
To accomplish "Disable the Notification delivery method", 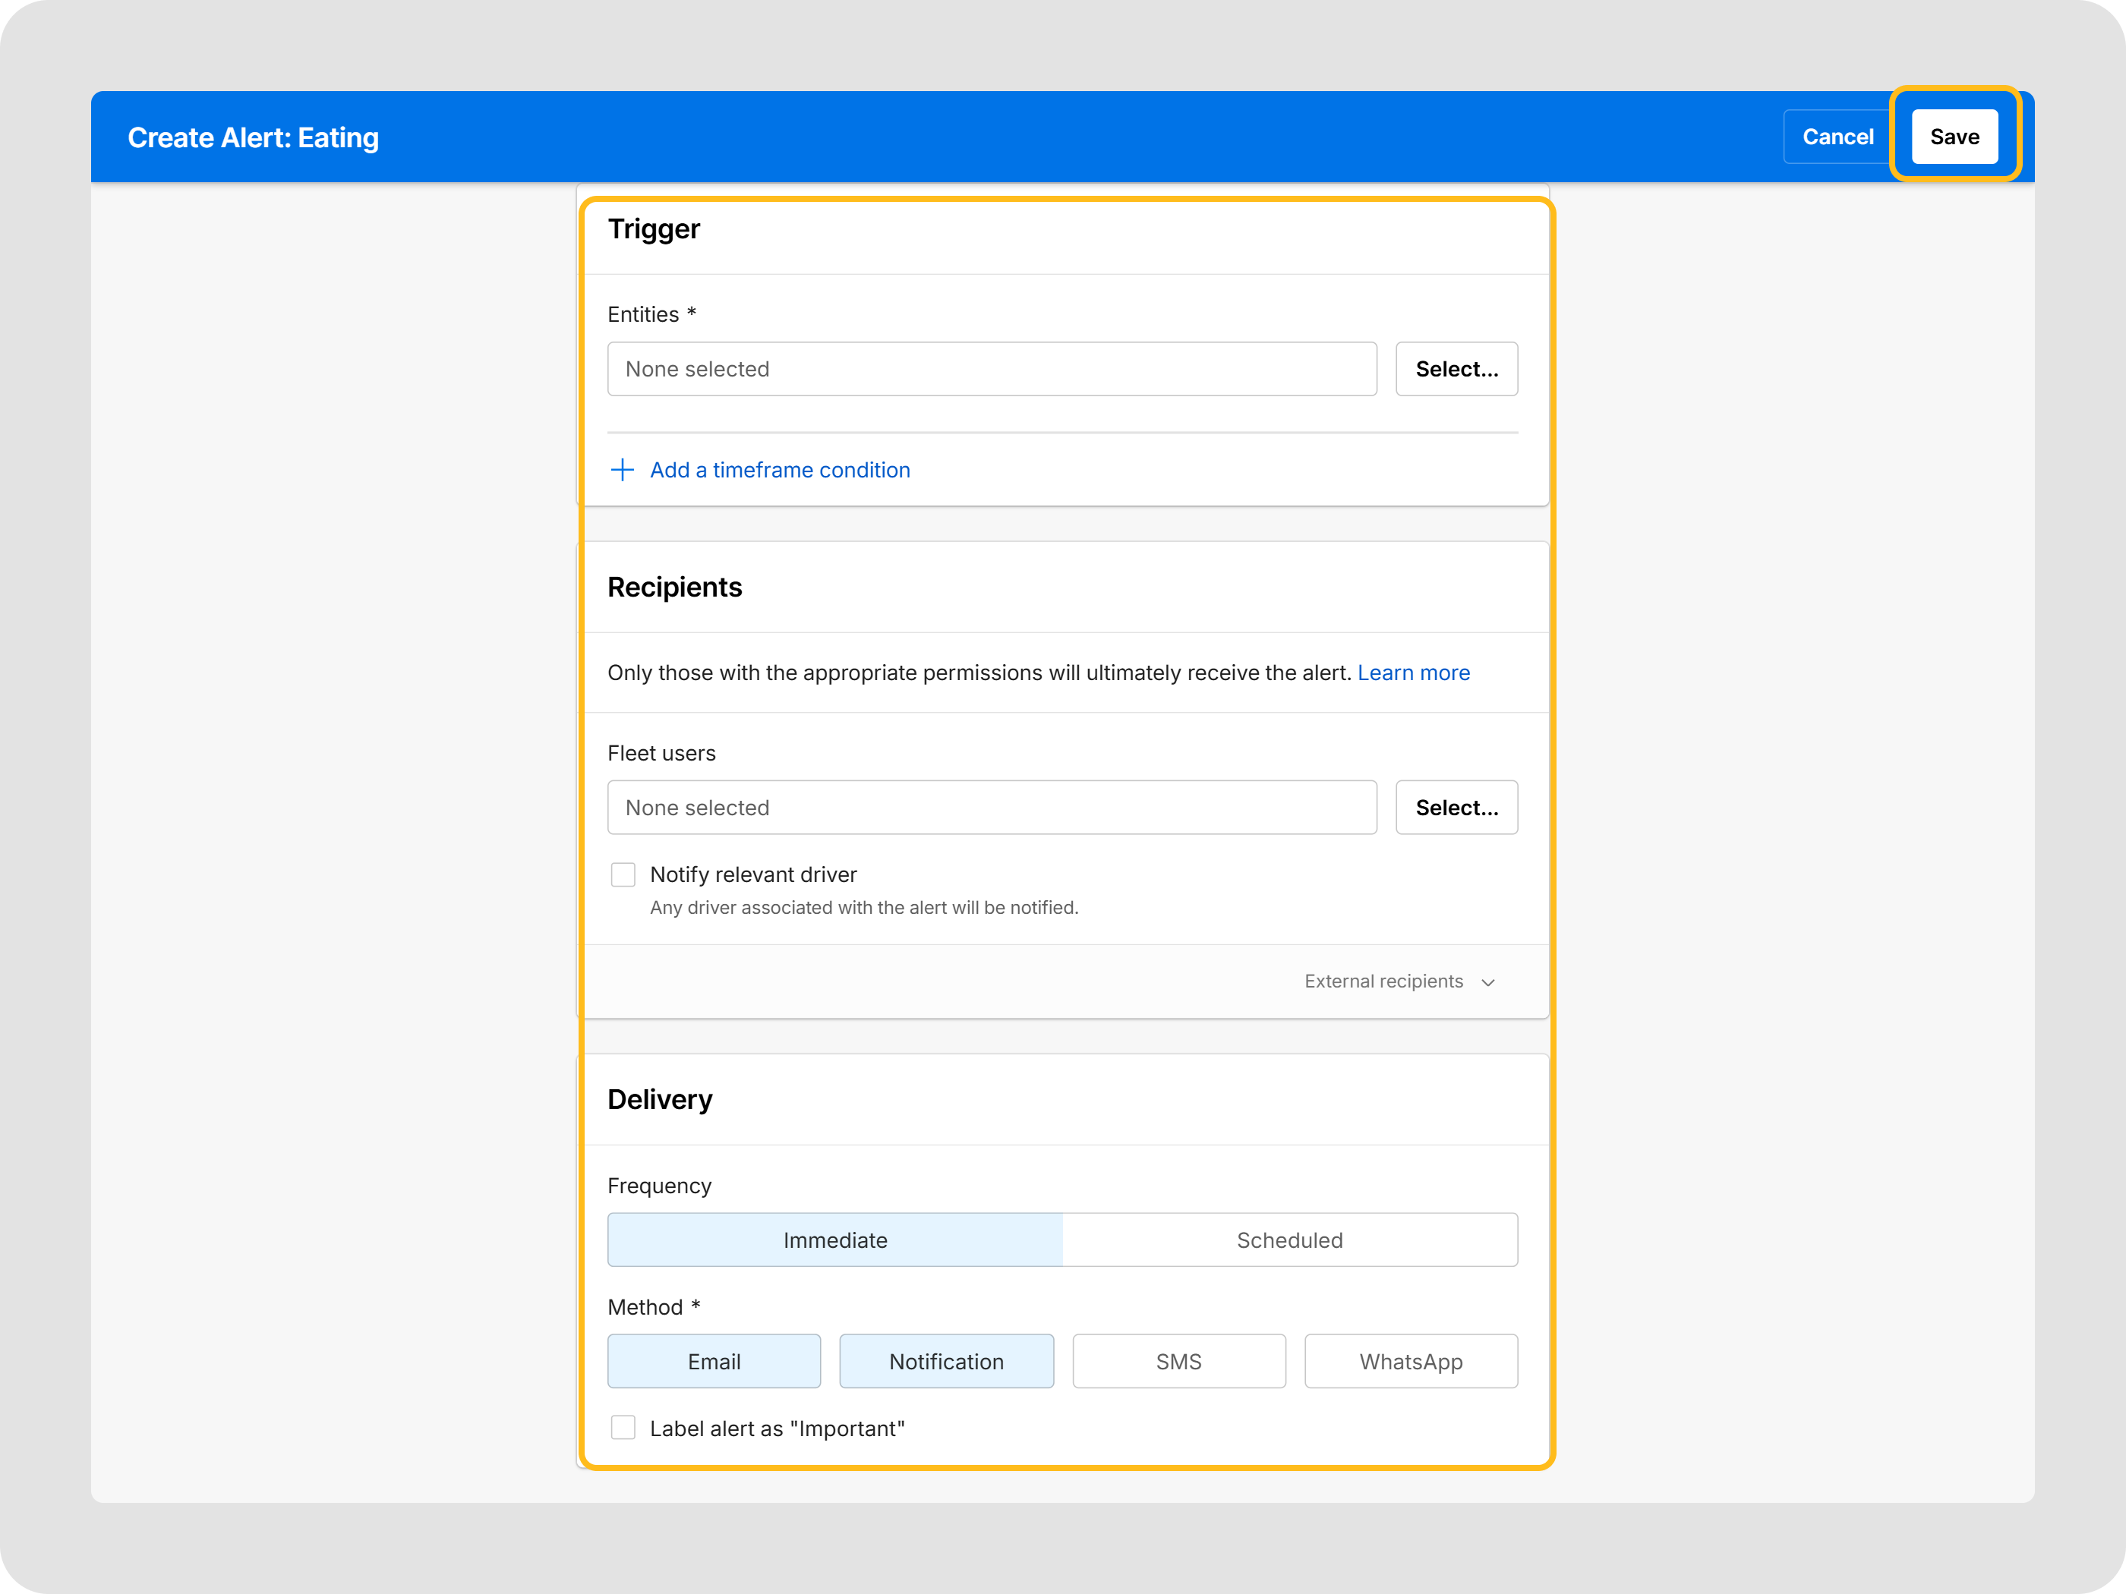I will pos(946,1362).
